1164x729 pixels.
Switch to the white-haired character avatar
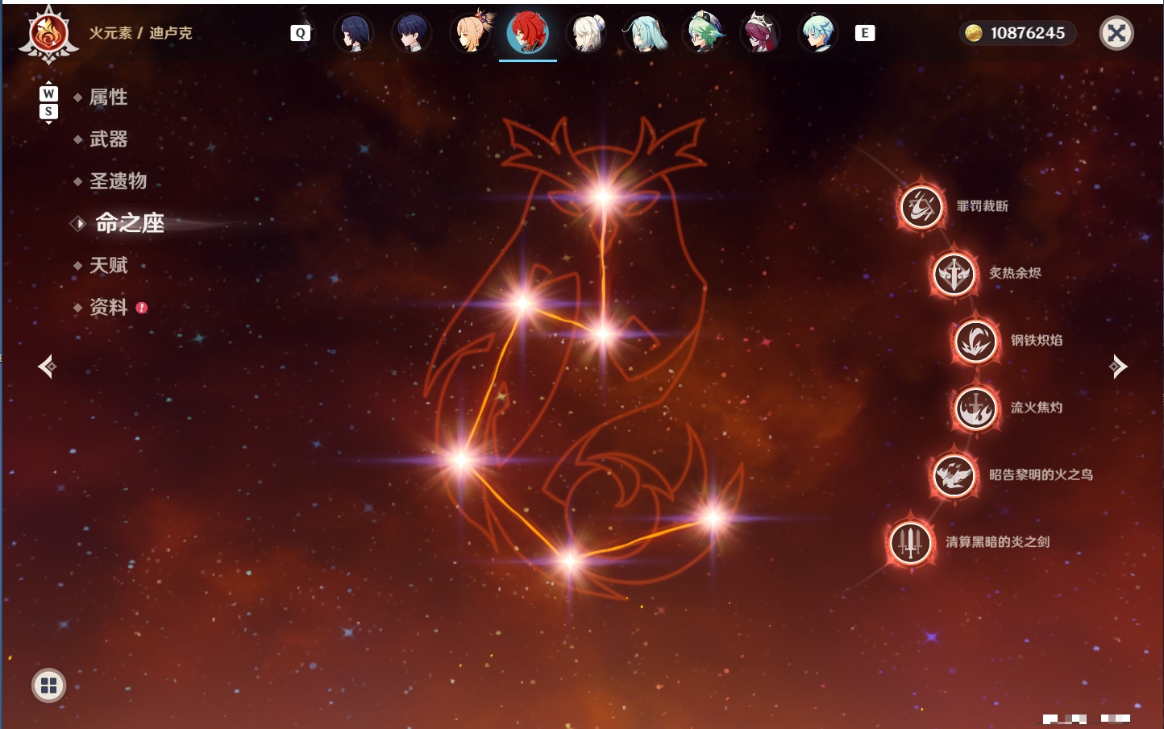587,33
